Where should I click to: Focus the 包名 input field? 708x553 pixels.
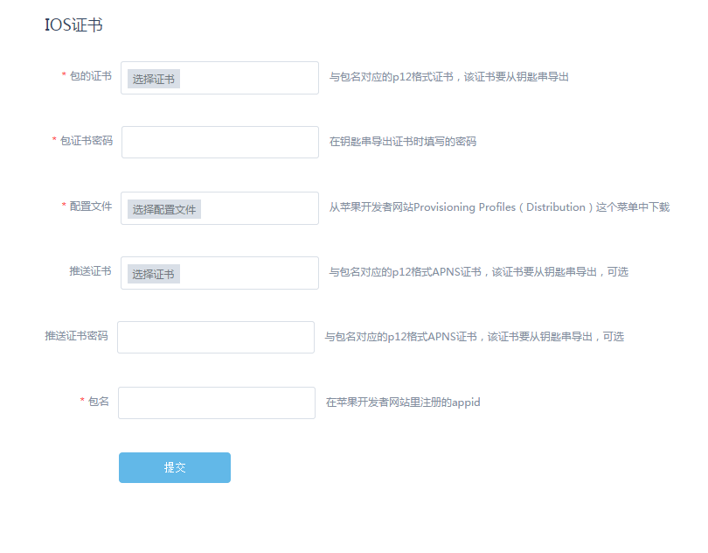[x=216, y=402]
